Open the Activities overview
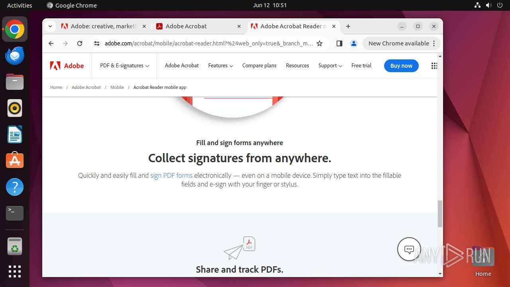The height and width of the screenshot is (287, 510). [x=20, y=5]
